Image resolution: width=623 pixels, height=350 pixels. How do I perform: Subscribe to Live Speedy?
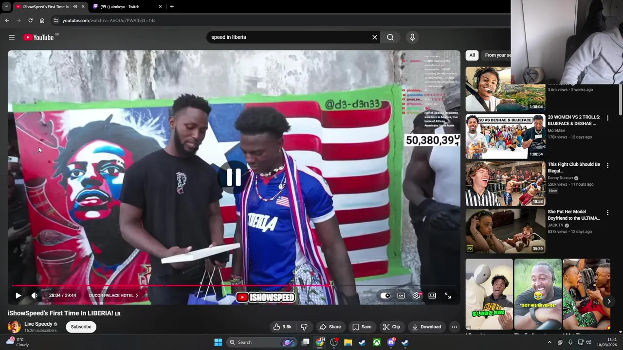81,327
